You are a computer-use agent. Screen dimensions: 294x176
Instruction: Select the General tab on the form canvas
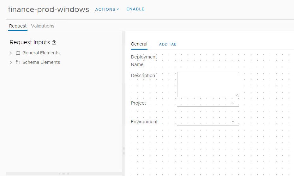coord(139,44)
